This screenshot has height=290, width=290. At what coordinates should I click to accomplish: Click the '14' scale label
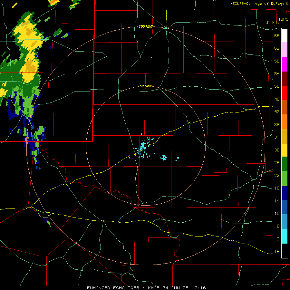click(277, 201)
